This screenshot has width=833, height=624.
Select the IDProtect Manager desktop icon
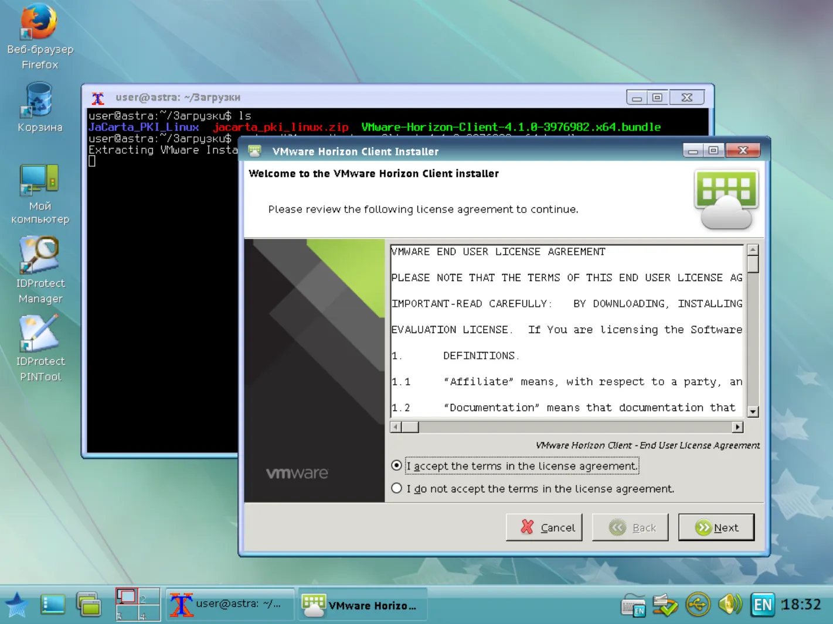click(40, 270)
